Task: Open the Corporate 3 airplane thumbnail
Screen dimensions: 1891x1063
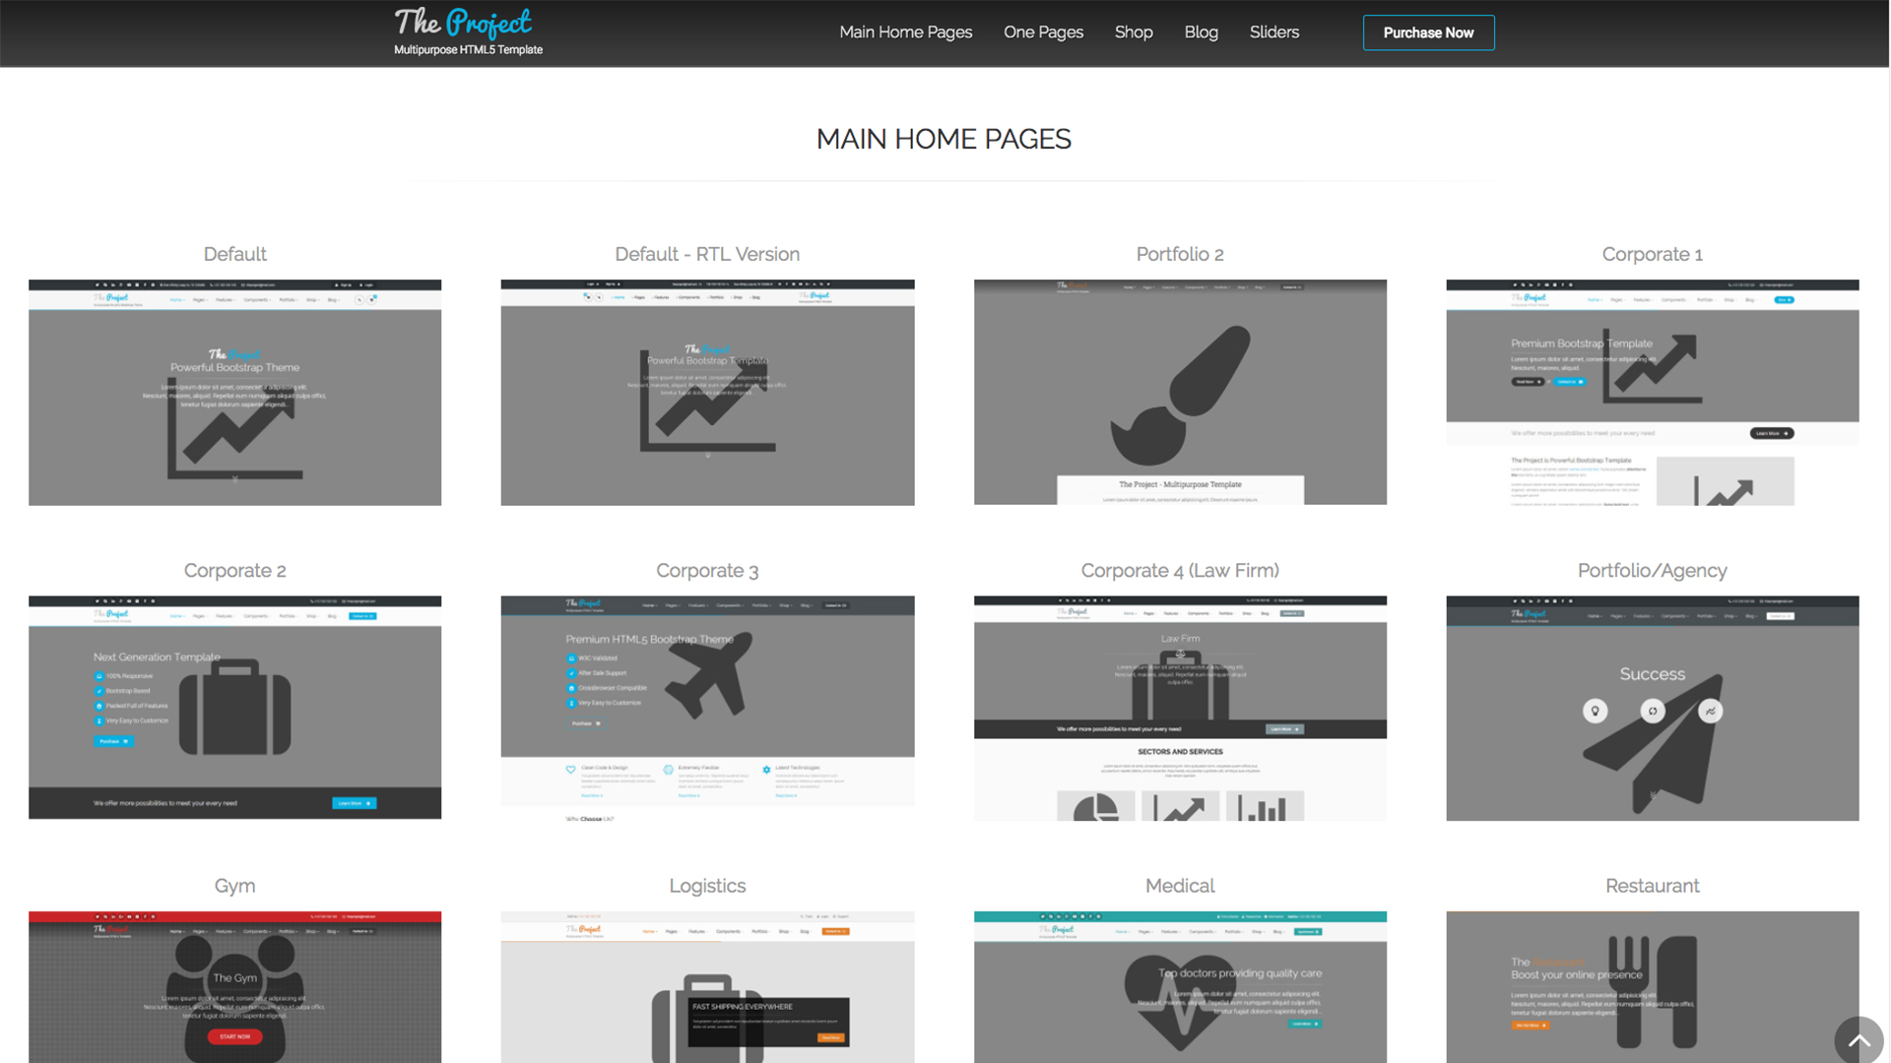Action: (x=707, y=707)
